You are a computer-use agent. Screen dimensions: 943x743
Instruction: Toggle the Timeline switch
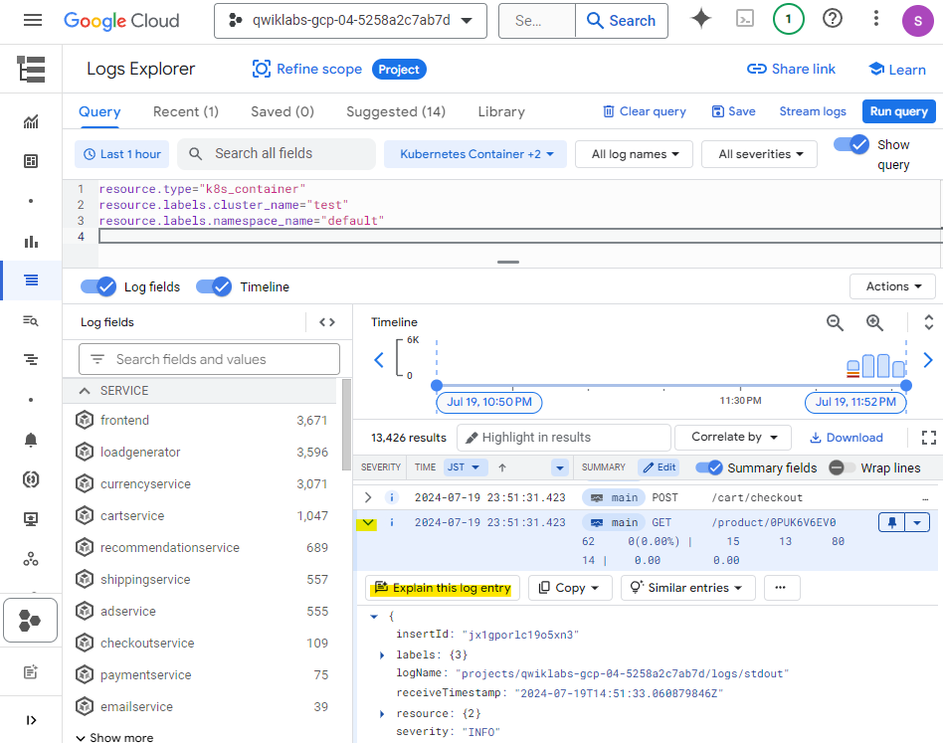click(214, 286)
